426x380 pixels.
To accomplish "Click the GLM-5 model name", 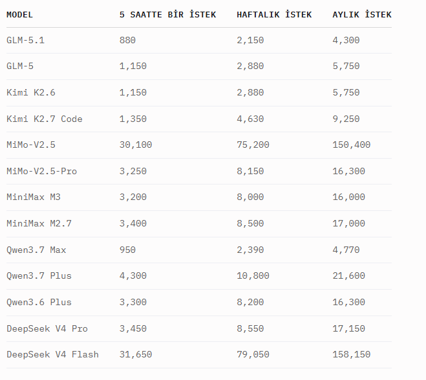I will 20,66.
